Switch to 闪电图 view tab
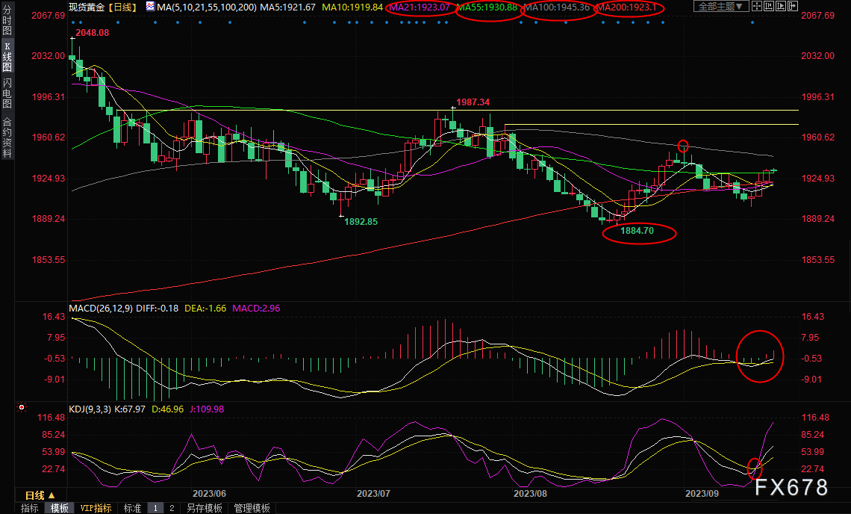Image resolution: width=851 pixels, height=514 pixels. click(x=7, y=93)
